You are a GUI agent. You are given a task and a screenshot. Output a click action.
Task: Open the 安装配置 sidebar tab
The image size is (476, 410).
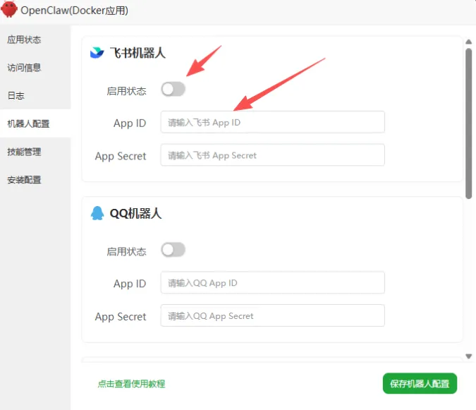coord(25,180)
